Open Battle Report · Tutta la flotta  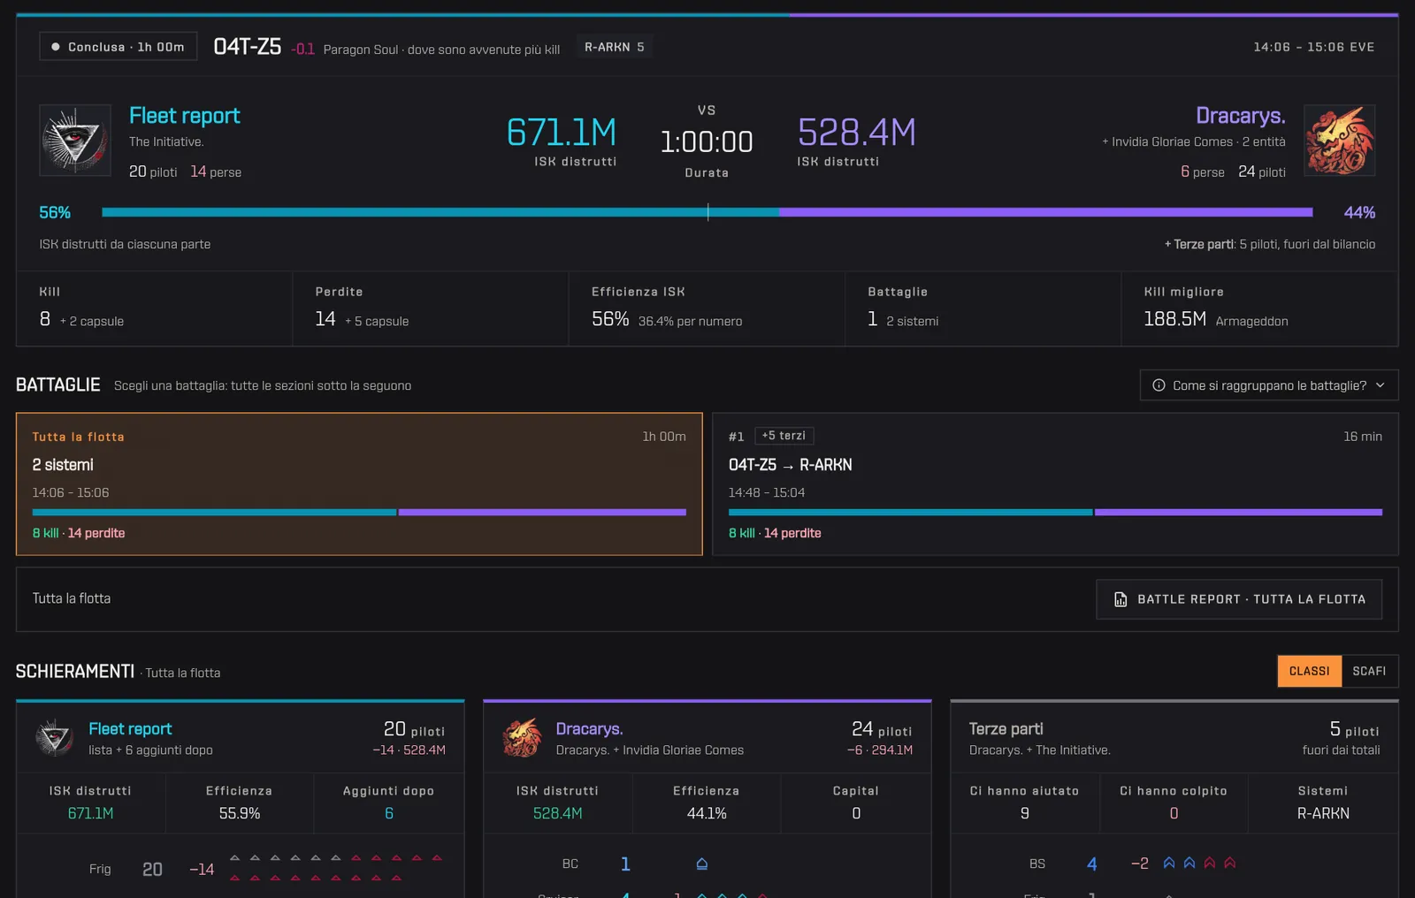[x=1239, y=599]
